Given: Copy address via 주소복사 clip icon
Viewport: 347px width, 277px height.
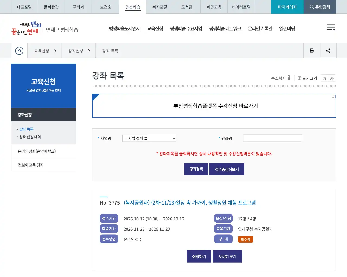Looking at the screenshot, I should point(281,78).
